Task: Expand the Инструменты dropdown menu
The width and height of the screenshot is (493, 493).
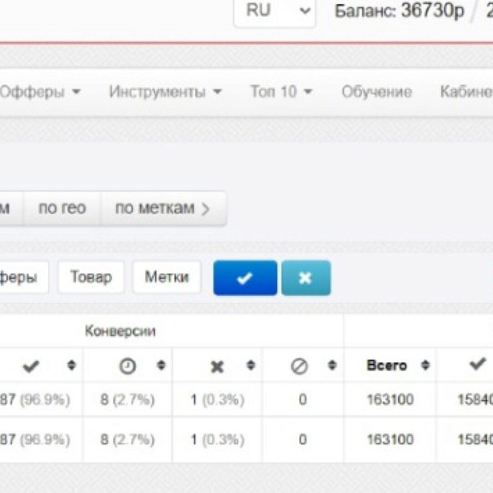Action: pos(165,92)
